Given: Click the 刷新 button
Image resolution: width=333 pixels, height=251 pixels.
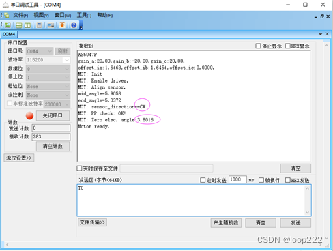Looking at the screenshot, I should (x=63, y=51).
